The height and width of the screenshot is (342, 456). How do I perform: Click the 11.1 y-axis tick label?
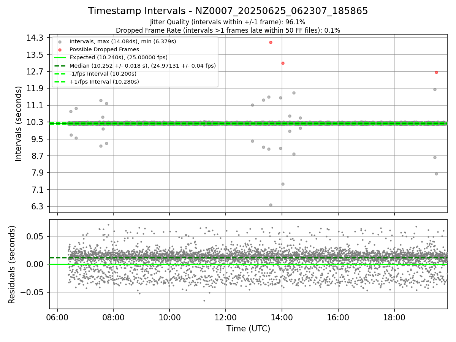coord(36,105)
